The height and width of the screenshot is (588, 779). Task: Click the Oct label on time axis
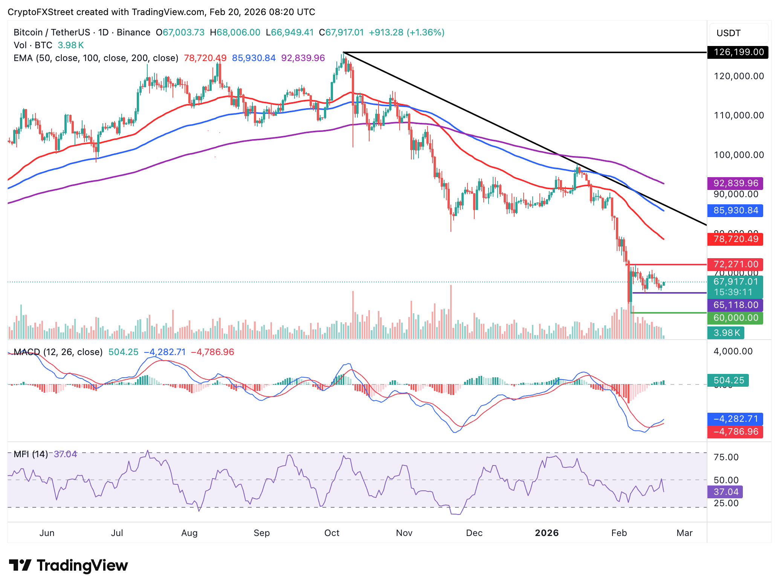(x=331, y=533)
